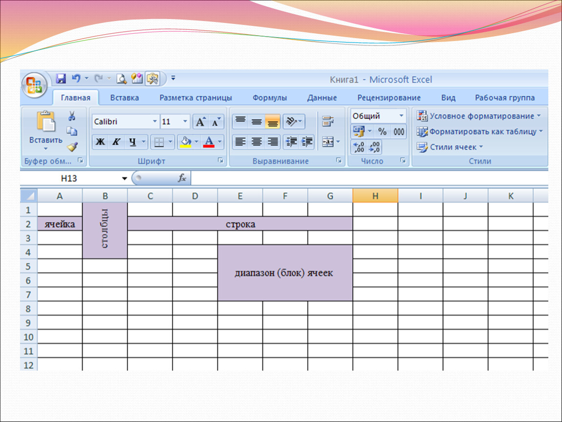The width and height of the screenshot is (562, 422).
Task: Toggle bold Ж formatting
Action: (x=100, y=142)
